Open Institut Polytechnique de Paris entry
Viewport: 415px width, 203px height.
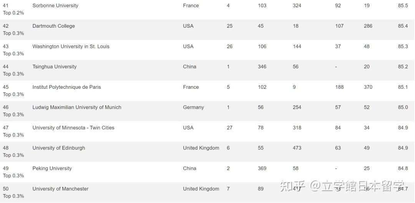66,87
